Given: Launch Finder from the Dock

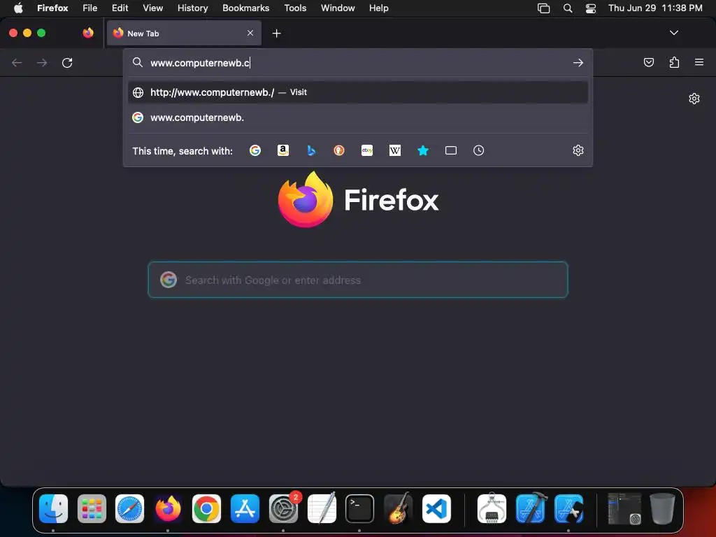Looking at the screenshot, I should [53, 508].
